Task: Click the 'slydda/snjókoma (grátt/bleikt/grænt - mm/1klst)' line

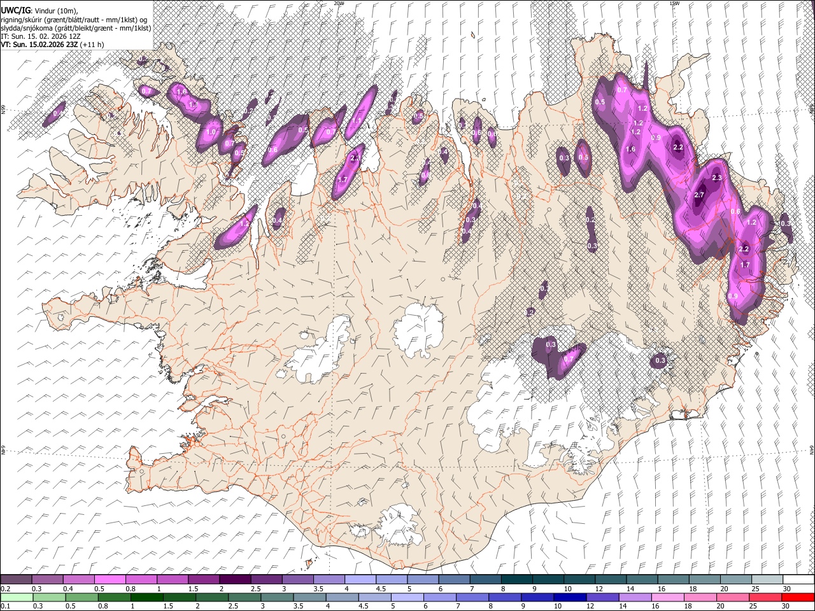Action: [x=76, y=28]
